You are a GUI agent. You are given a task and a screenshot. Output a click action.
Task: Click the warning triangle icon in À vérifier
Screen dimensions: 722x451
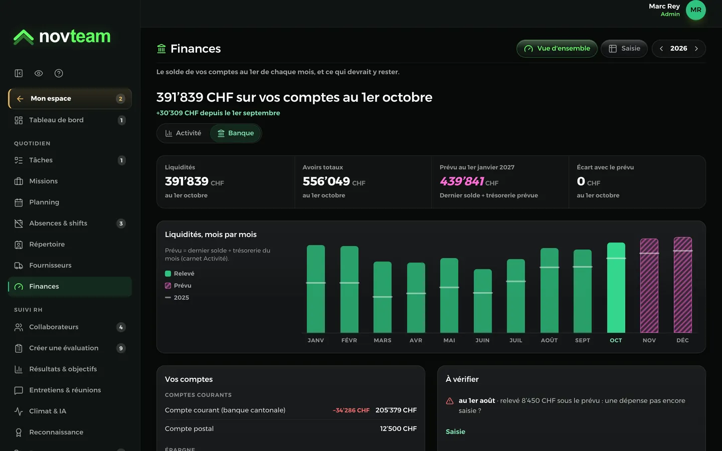(x=450, y=401)
